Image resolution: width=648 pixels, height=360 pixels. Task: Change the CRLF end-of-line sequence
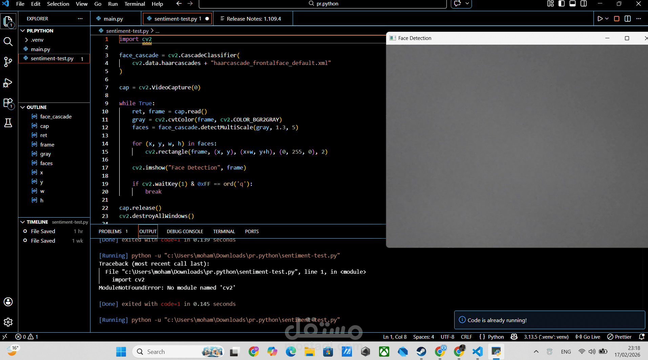point(466,337)
